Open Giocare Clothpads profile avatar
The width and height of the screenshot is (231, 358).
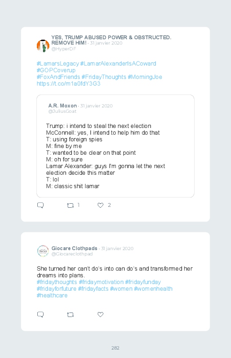[43, 251]
